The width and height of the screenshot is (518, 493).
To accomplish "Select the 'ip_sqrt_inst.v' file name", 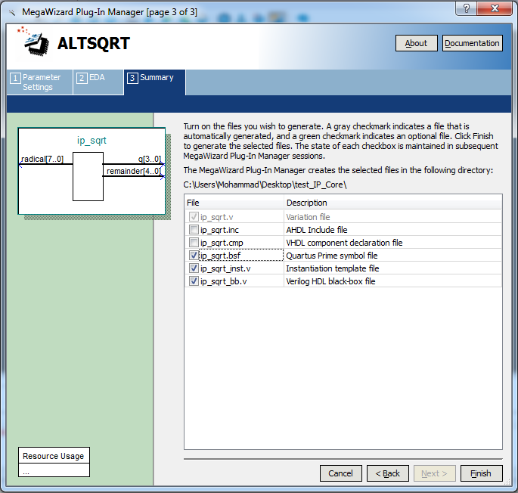I will [x=225, y=268].
